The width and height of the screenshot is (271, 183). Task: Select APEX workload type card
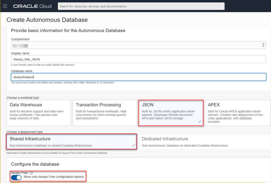(x=237, y=113)
